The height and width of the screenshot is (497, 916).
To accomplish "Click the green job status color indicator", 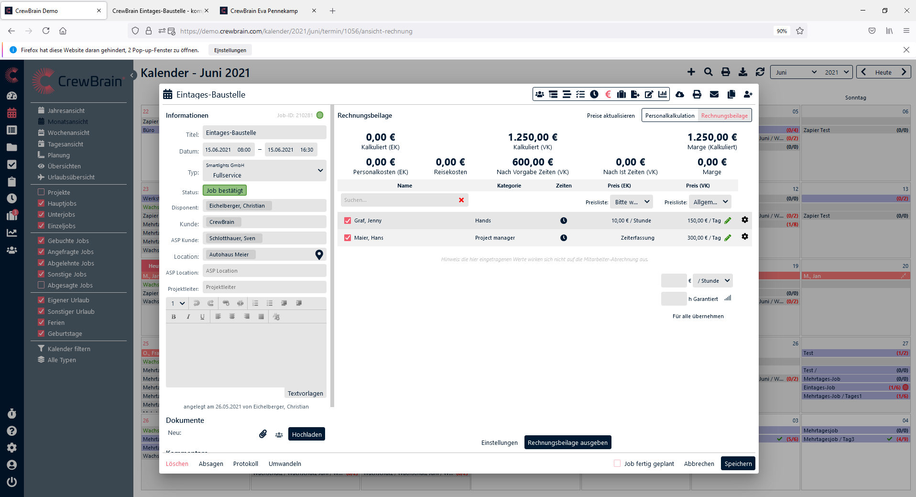I will pos(320,115).
